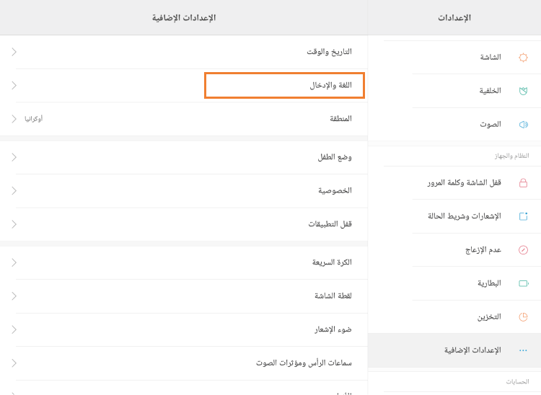
Task: Open الخصوصية settings
Action: pos(184,190)
